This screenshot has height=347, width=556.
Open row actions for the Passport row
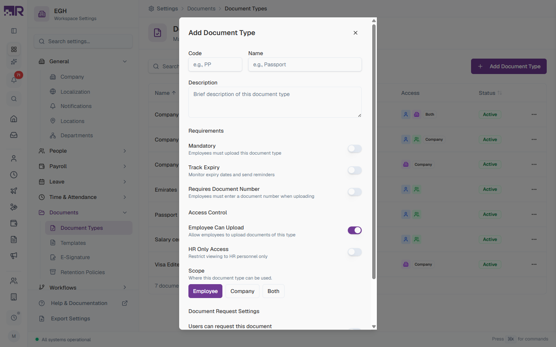tap(534, 214)
